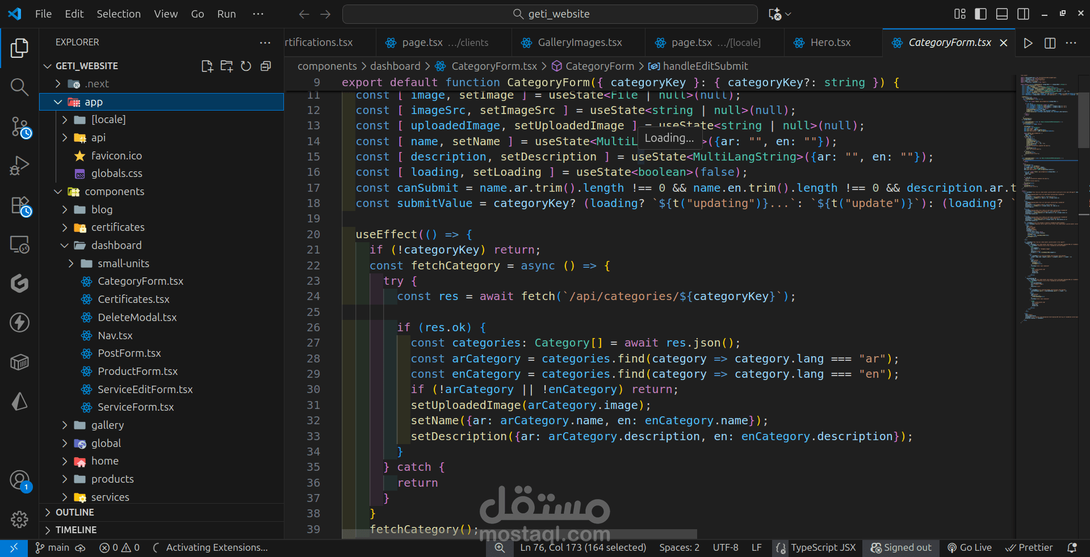Open the cube-shaped extension view
1090x557 pixels.
point(19,362)
